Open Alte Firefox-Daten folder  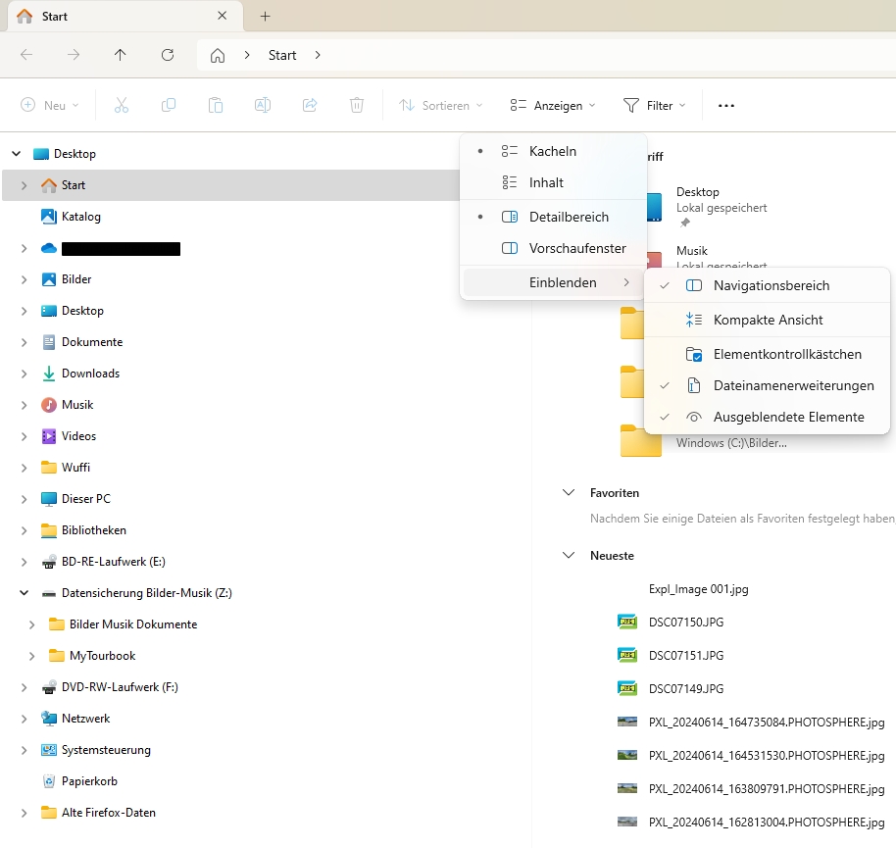[x=109, y=813]
